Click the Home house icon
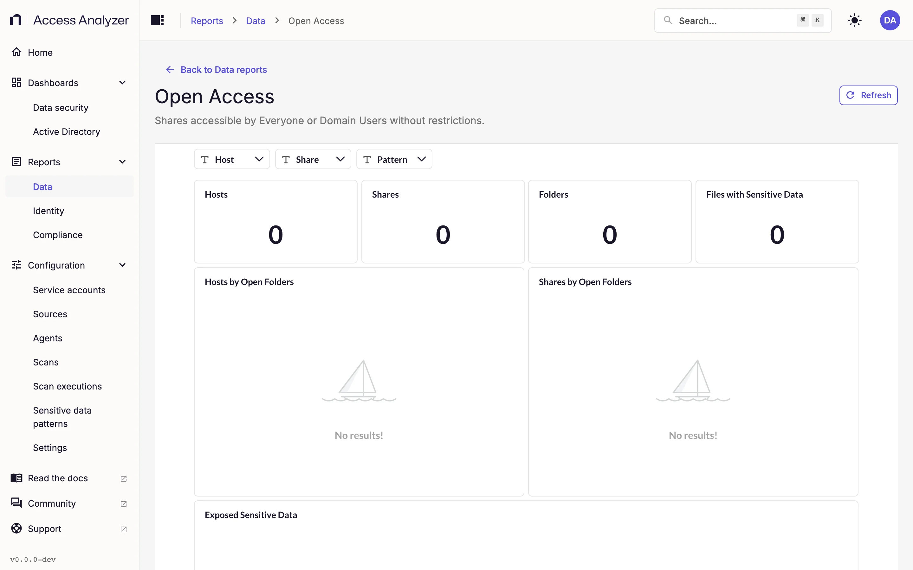Image resolution: width=913 pixels, height=570 pixels. 16,52
